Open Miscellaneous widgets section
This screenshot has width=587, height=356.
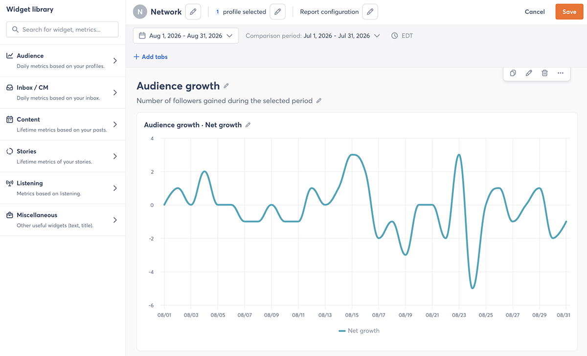tap(63, 220)
